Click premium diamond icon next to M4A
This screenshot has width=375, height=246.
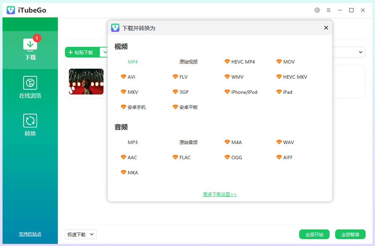(227, 142)
